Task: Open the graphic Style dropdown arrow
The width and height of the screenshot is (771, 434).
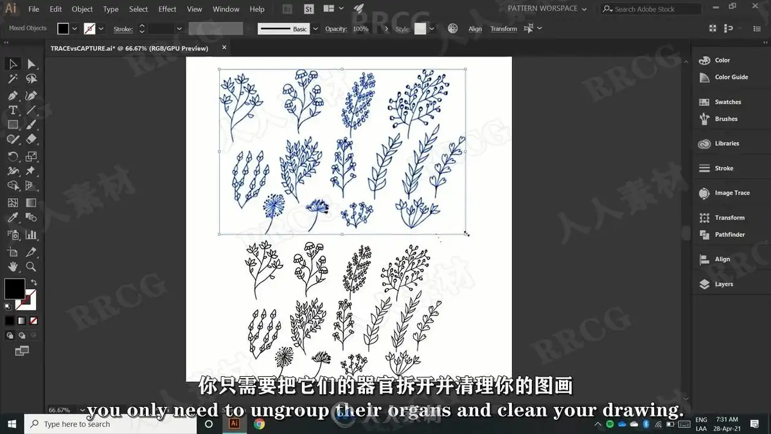Action: 431,28
